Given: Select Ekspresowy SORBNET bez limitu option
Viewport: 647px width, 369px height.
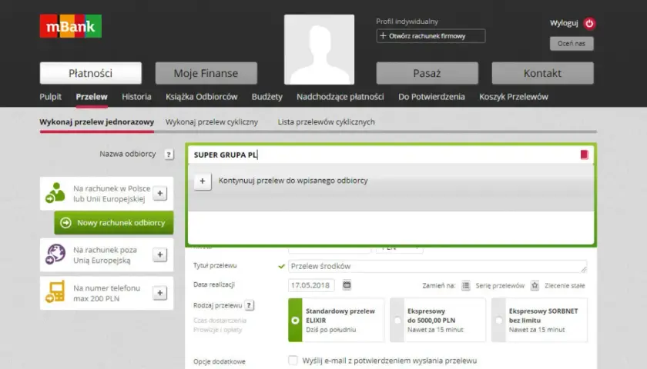Looking at the screenshot, I should coord(499,321).
